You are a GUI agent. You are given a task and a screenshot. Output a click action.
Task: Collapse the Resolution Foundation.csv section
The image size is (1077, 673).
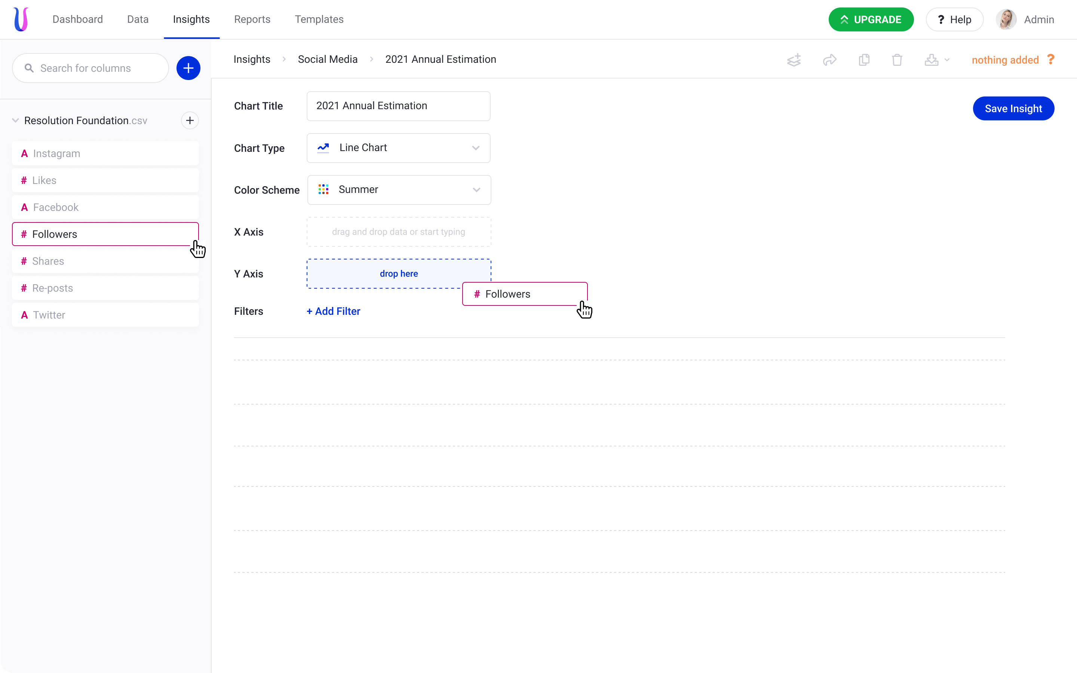16,121
